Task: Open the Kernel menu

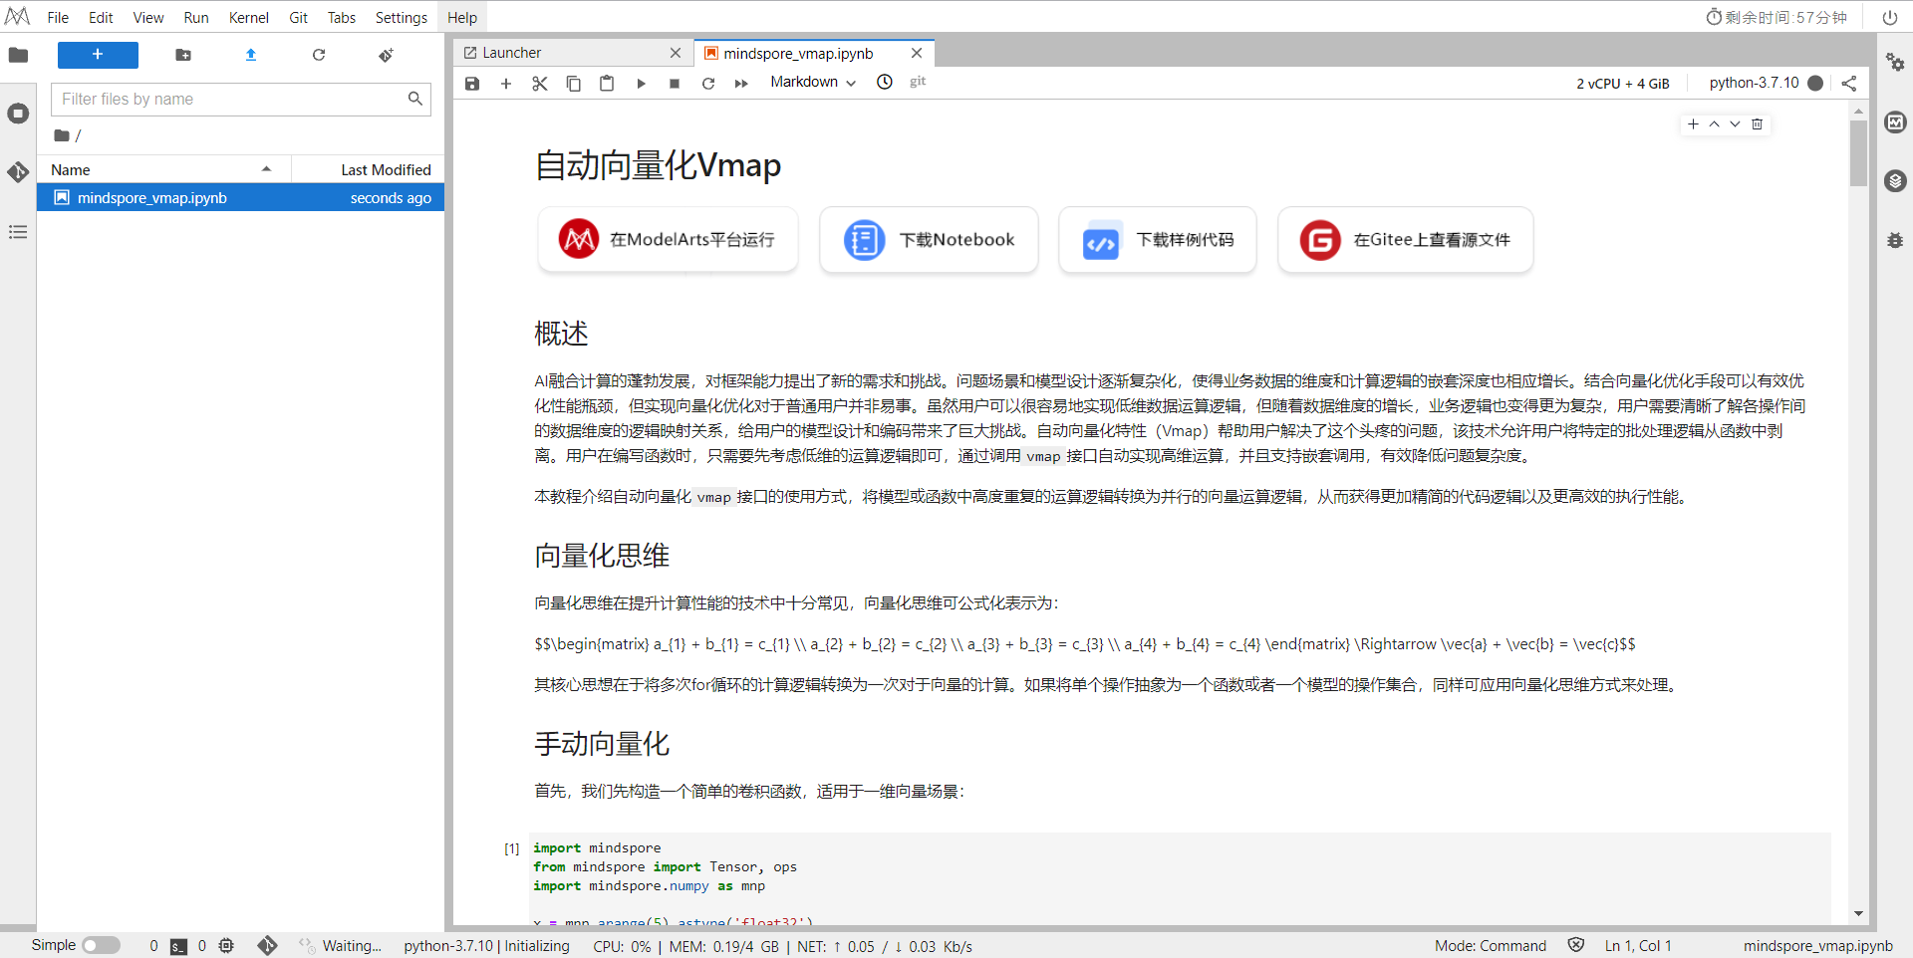Action: [248, 17]
